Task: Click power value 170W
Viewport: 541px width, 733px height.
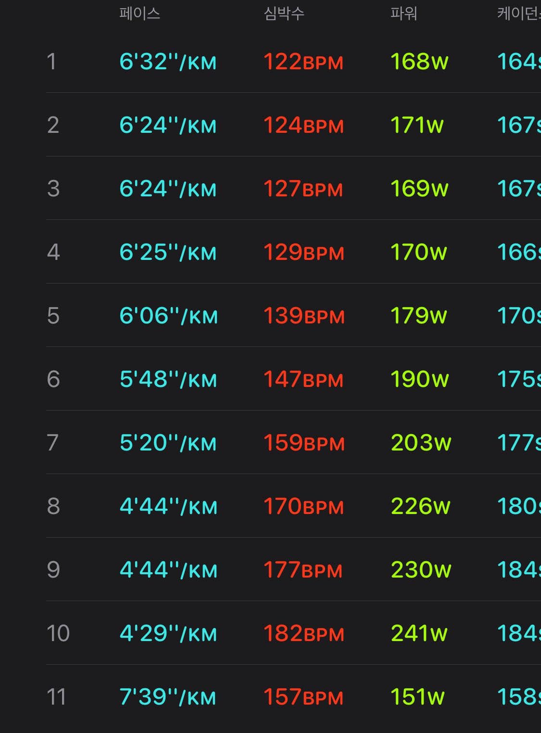Action: tap(419, 252)
